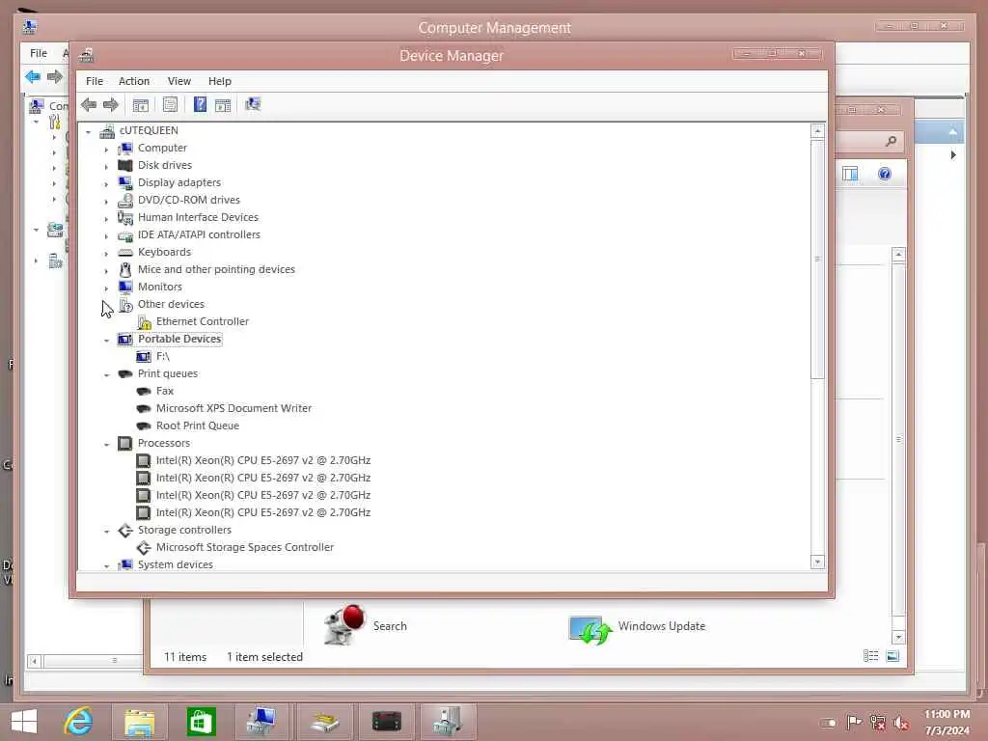The image size is (988, 741).
Task: Select Root Print Queue entry
Action: (197, 425)
